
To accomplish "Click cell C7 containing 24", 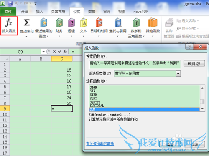I will click(62, 98).
